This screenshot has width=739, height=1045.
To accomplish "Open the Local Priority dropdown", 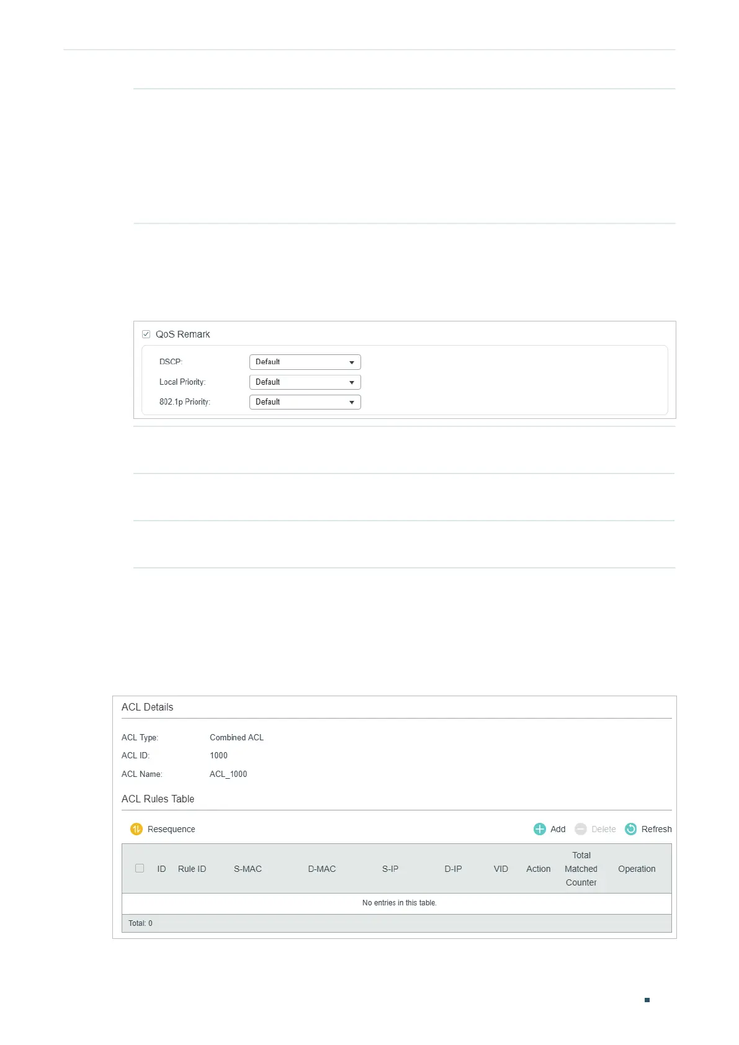I will 305,382.
